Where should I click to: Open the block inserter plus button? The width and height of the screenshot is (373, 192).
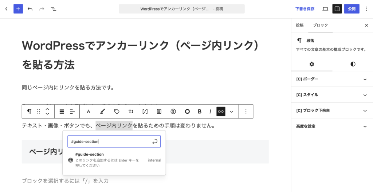[x=18, y=9]
